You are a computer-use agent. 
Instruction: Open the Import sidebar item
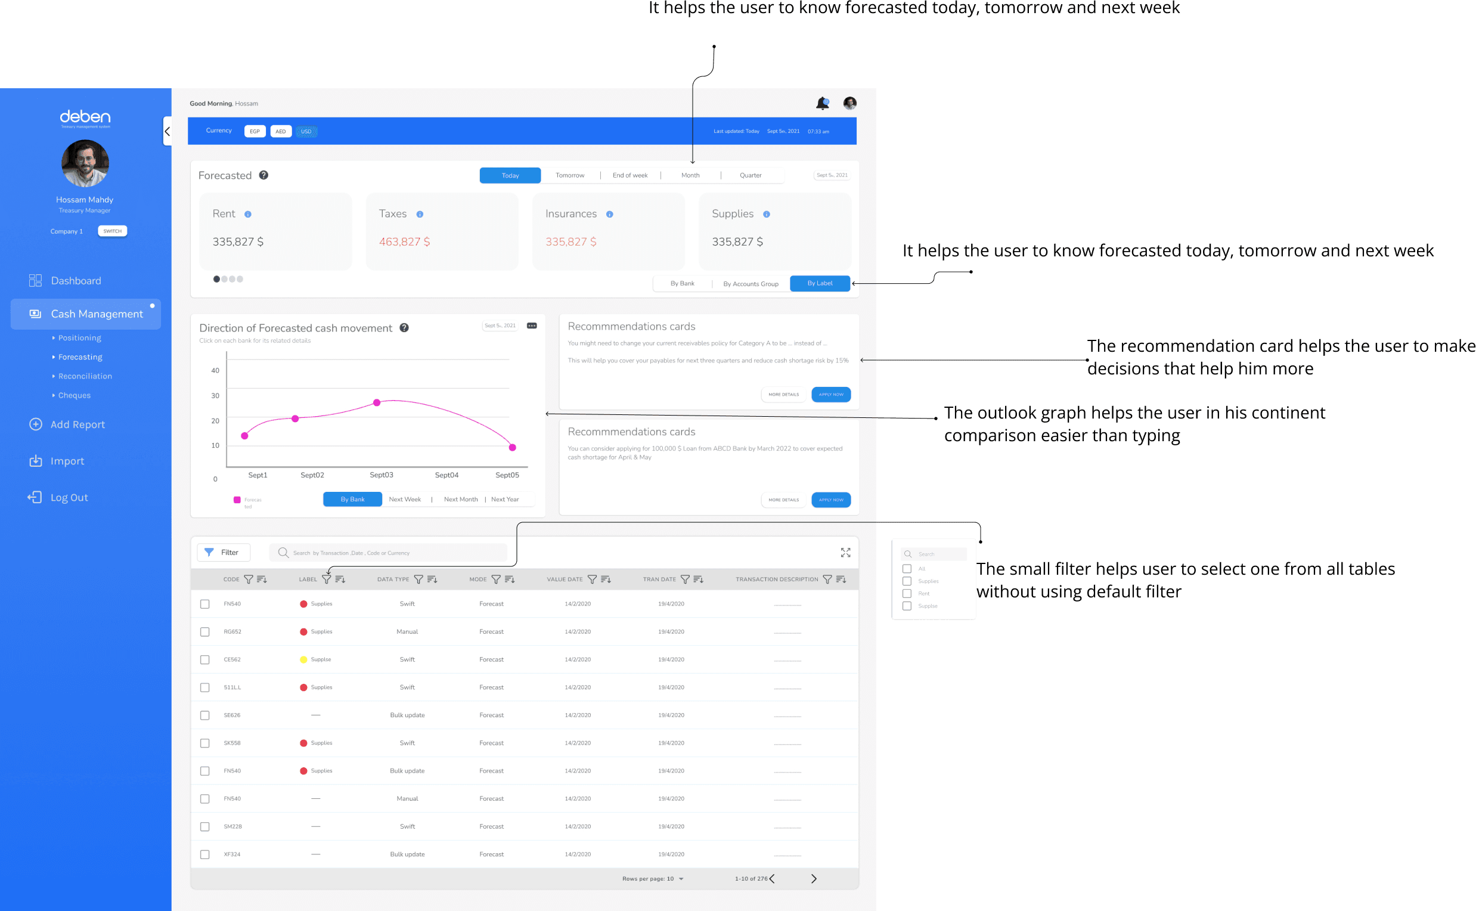pyautogui.click(x=67, y=461)
